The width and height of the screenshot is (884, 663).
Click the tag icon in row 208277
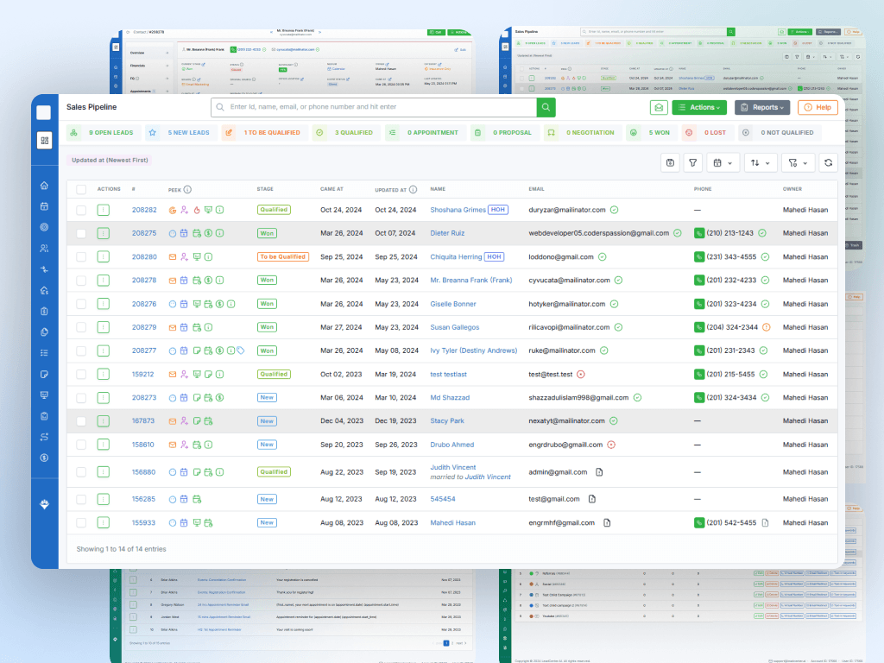[x=241, y=350]
